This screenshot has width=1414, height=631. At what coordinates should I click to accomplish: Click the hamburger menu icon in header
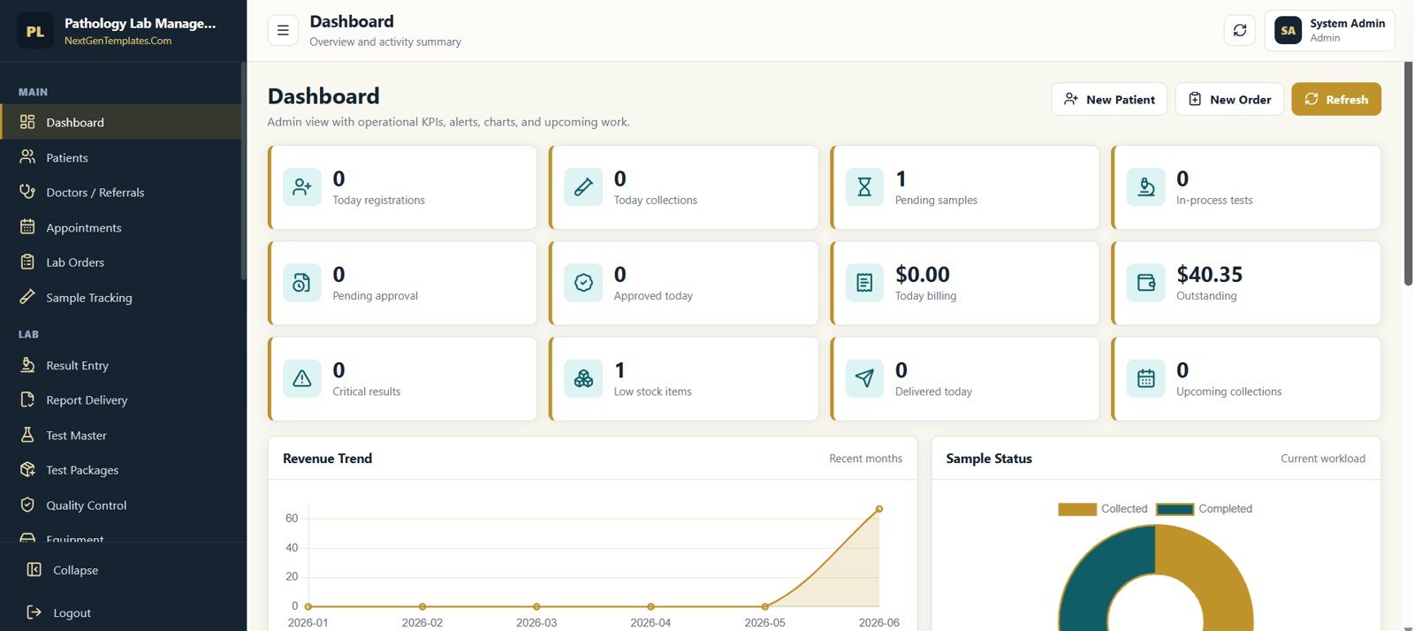pos(283,30)
